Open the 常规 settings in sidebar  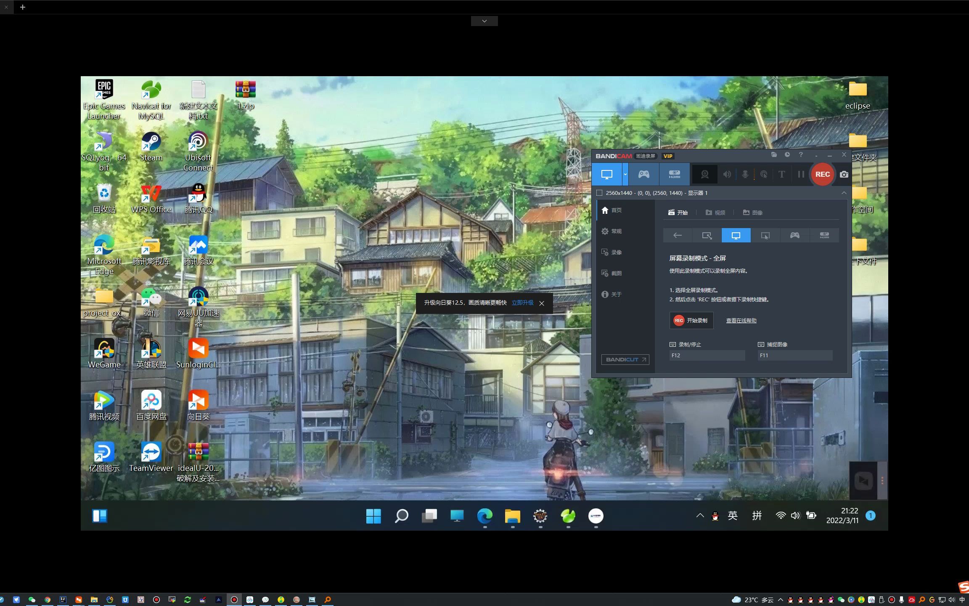(612, 231)
